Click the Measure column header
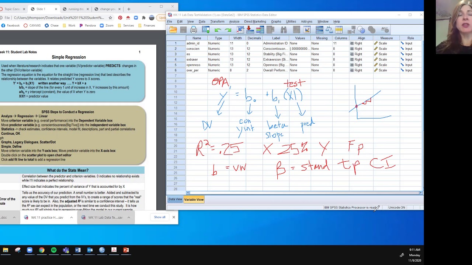 tap(386, 38)
